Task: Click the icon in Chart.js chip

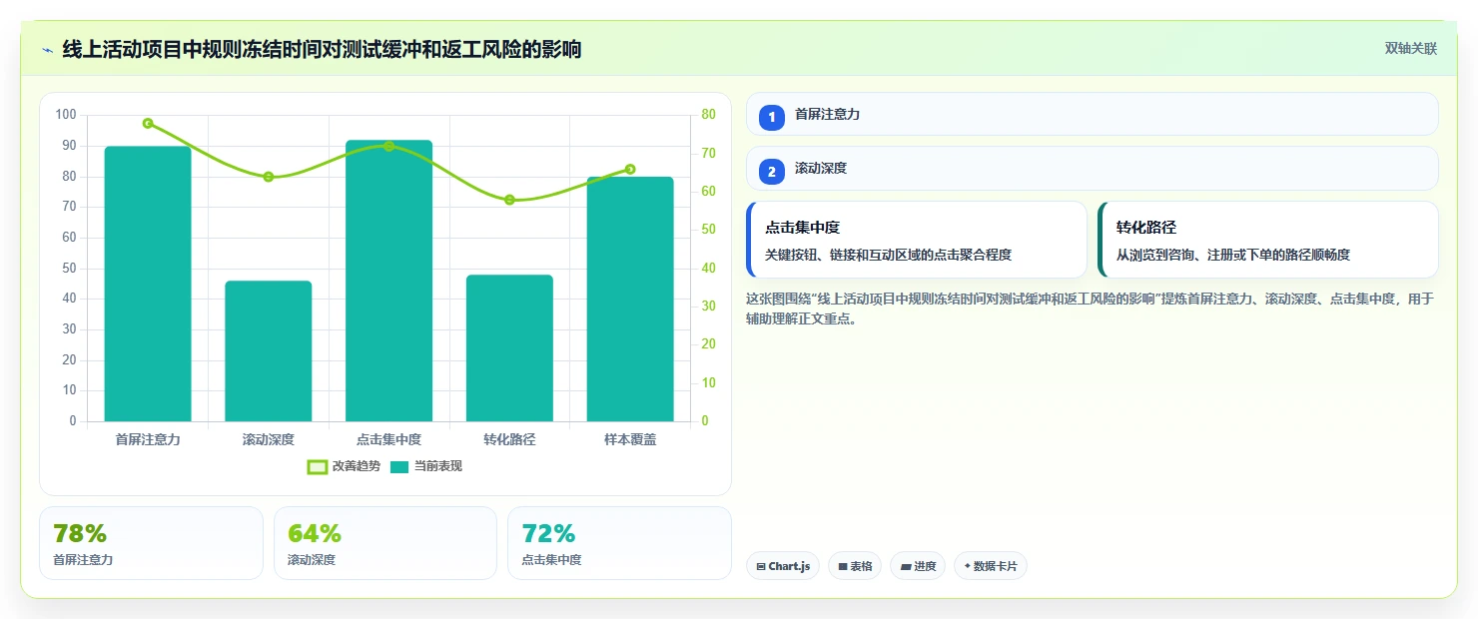Action: click(x=762, y=566)
